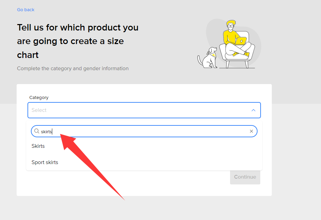Focus the category search field containing skirts
Image resolution: width=321 pixels, height=220 pixels.
tap(144, 131)
